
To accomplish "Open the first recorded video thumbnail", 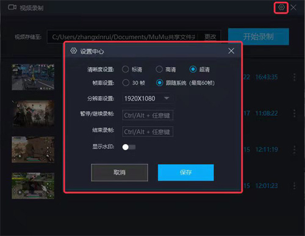I will point(33,77).
